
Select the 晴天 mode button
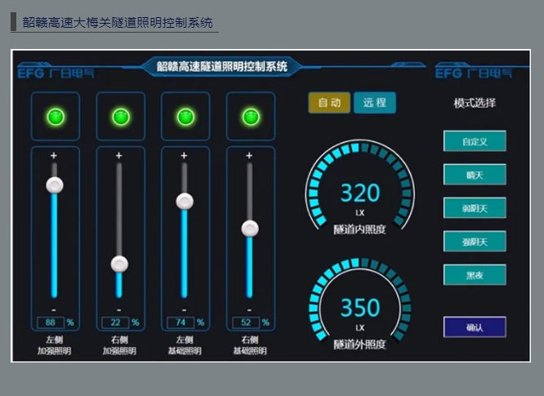coord(475,175)
